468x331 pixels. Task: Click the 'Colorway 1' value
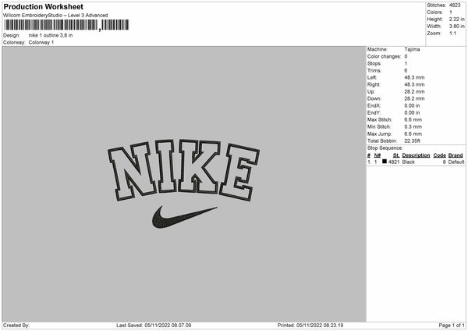click(x=41, y=42)
